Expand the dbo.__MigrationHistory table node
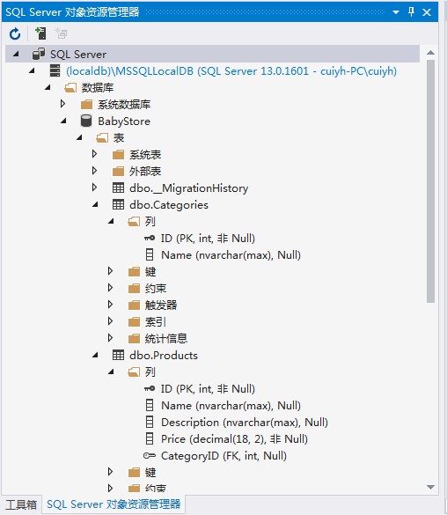The image size is (447, 515). pyautogui.click(x=94, y=188)
